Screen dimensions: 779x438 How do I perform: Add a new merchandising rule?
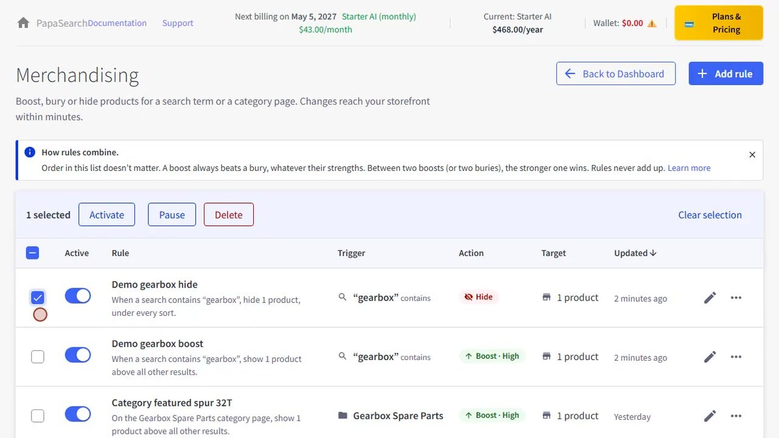[x=726, y=74]
